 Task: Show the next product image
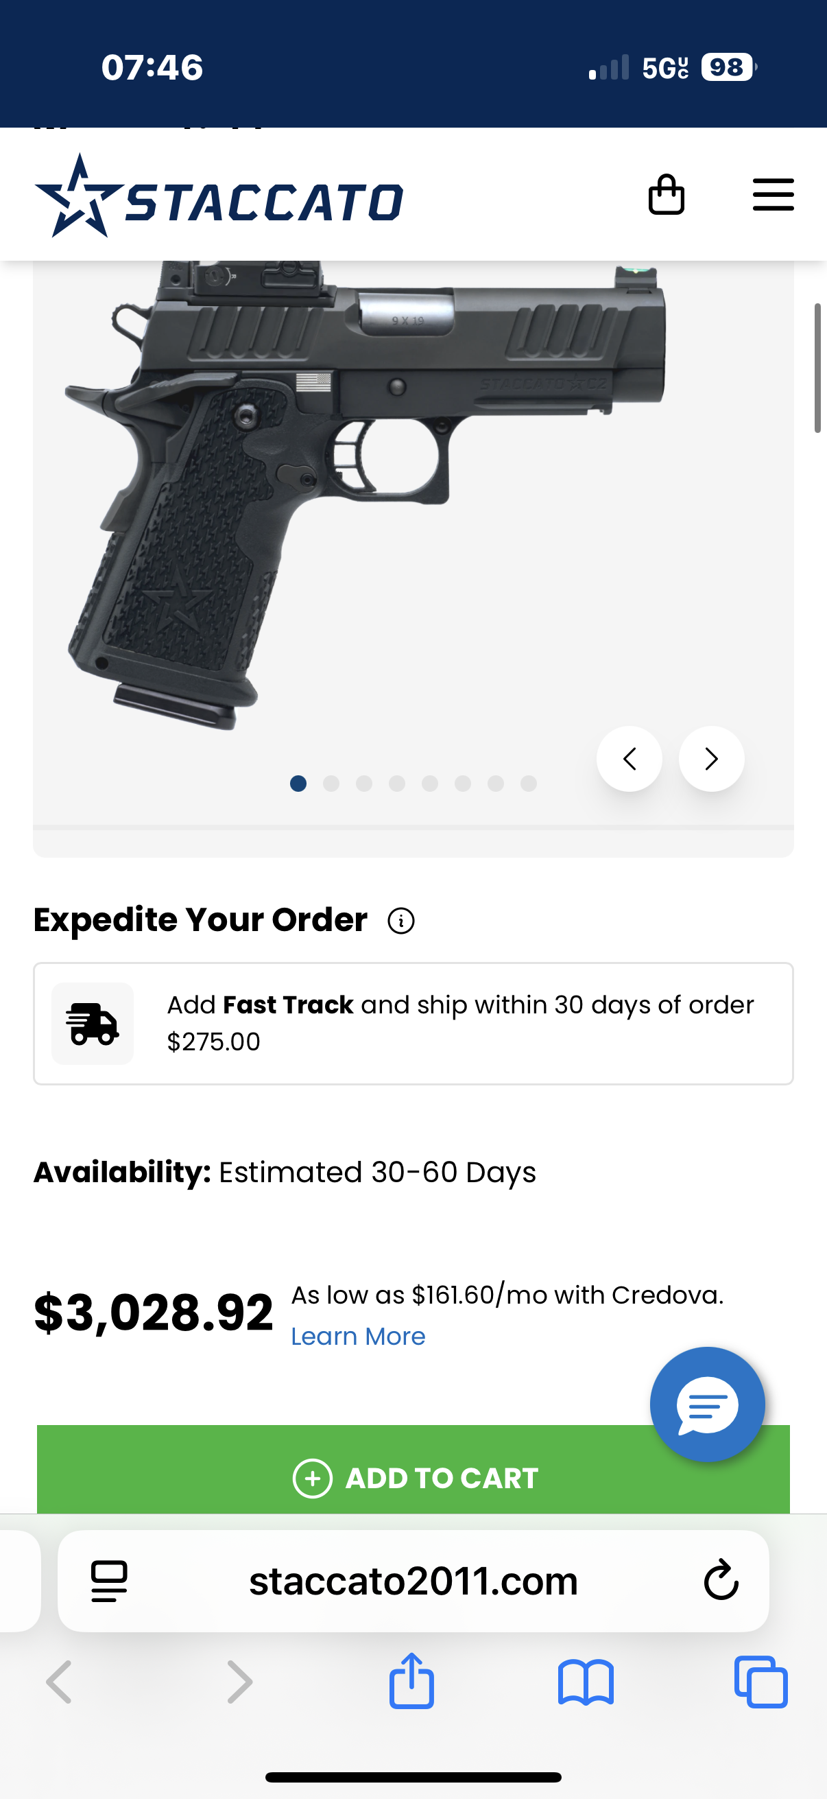pyautogui.click(x=711, y=759)
